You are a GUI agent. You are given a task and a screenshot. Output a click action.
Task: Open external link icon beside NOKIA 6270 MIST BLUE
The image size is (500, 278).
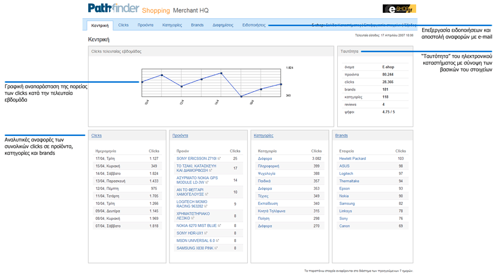(x=219, y=225)
